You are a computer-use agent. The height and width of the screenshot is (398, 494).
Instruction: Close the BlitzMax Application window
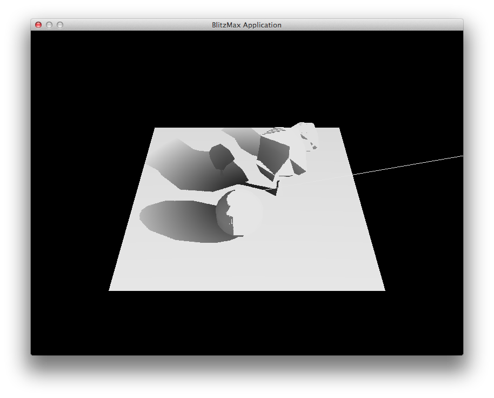point(38,25)
